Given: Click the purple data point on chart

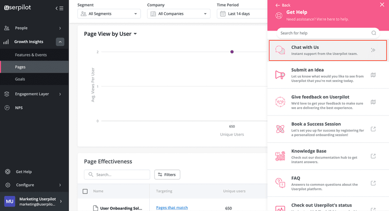Looking at the screenshot, I should (232, 52).
